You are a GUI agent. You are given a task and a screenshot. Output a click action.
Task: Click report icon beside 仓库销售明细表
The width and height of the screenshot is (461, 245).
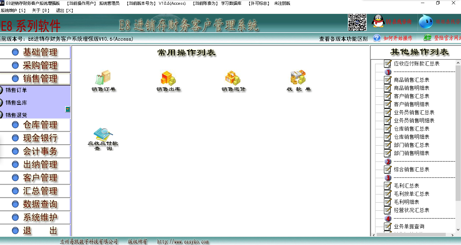coord(388,137)
